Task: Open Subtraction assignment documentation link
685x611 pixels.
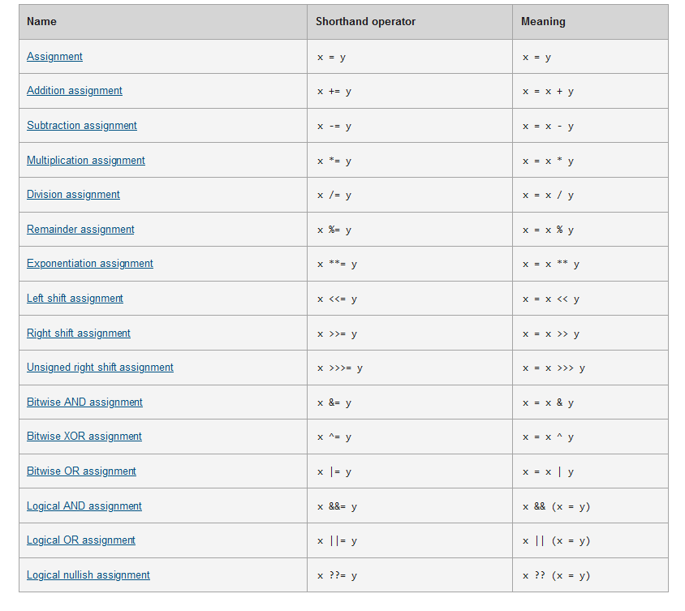Action: point(82,126)
